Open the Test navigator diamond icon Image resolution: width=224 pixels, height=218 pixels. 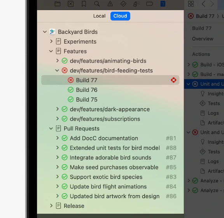tap(123, 4)
